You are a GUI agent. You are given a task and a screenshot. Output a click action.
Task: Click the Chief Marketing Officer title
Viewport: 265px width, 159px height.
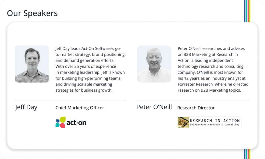click(80, 108)
